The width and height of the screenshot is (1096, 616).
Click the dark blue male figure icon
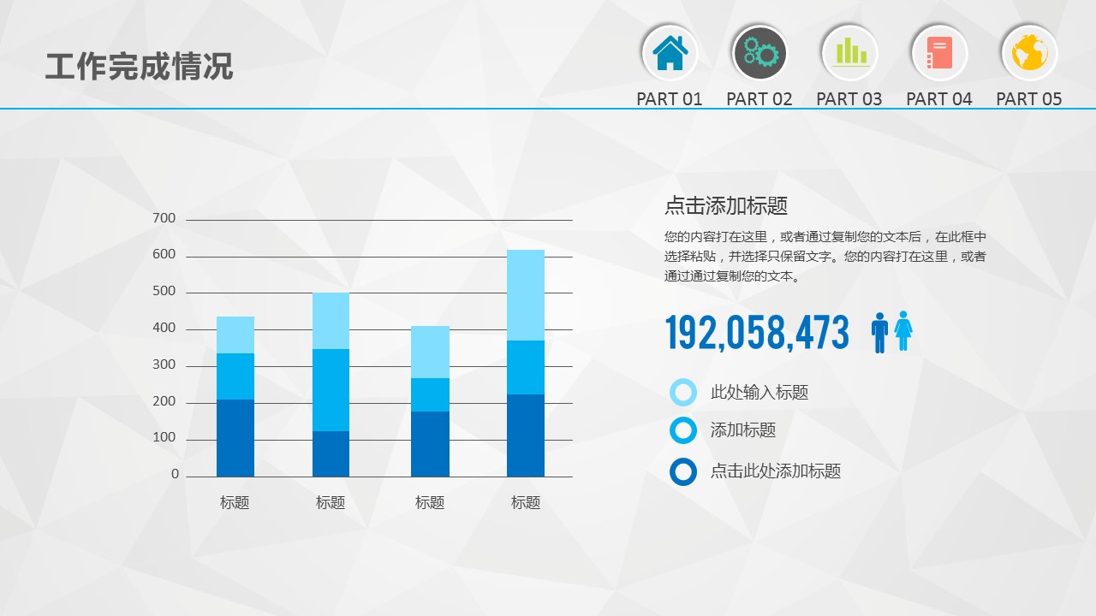[x=879, y=332]
